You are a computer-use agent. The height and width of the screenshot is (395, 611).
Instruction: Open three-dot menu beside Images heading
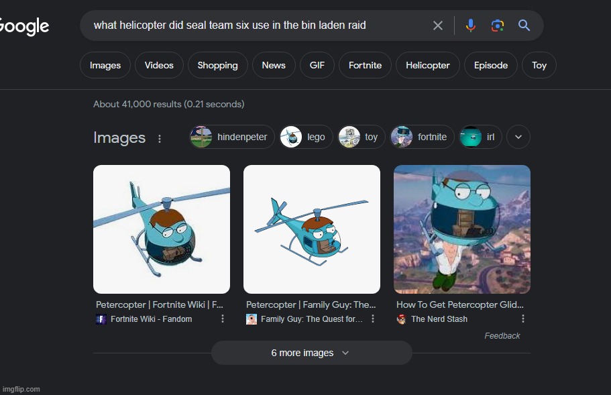pyautogui.click(x=160, y=139)
